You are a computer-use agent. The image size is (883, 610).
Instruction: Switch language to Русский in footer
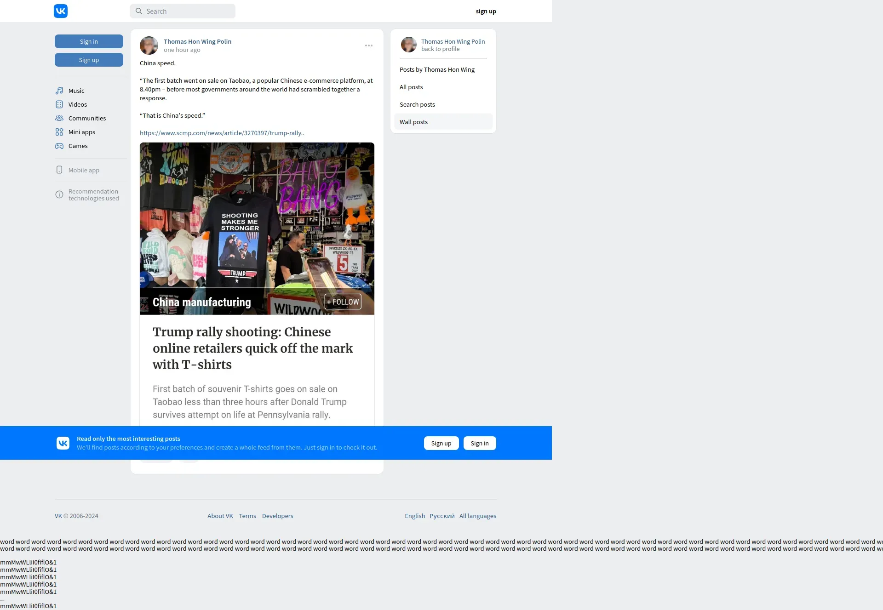tap(442, 516)
